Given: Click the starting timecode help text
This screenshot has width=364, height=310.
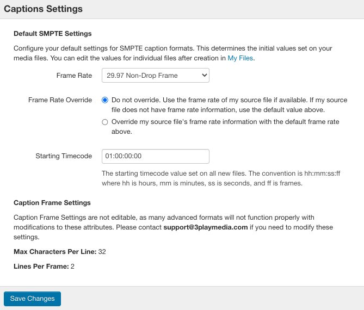Looking at the screenshot, I should point(221,178).
